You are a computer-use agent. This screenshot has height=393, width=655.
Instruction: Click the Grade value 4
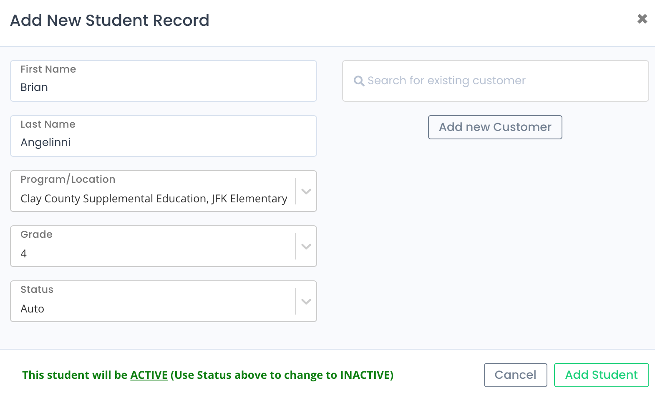(24, 254)
